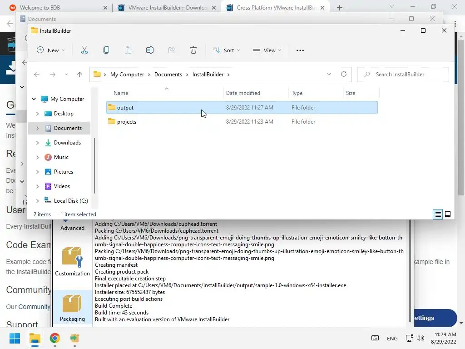Click the Cut scissors icon in toolbar
The height and width of the screenshot is (349, 465).
pos(84,50)
